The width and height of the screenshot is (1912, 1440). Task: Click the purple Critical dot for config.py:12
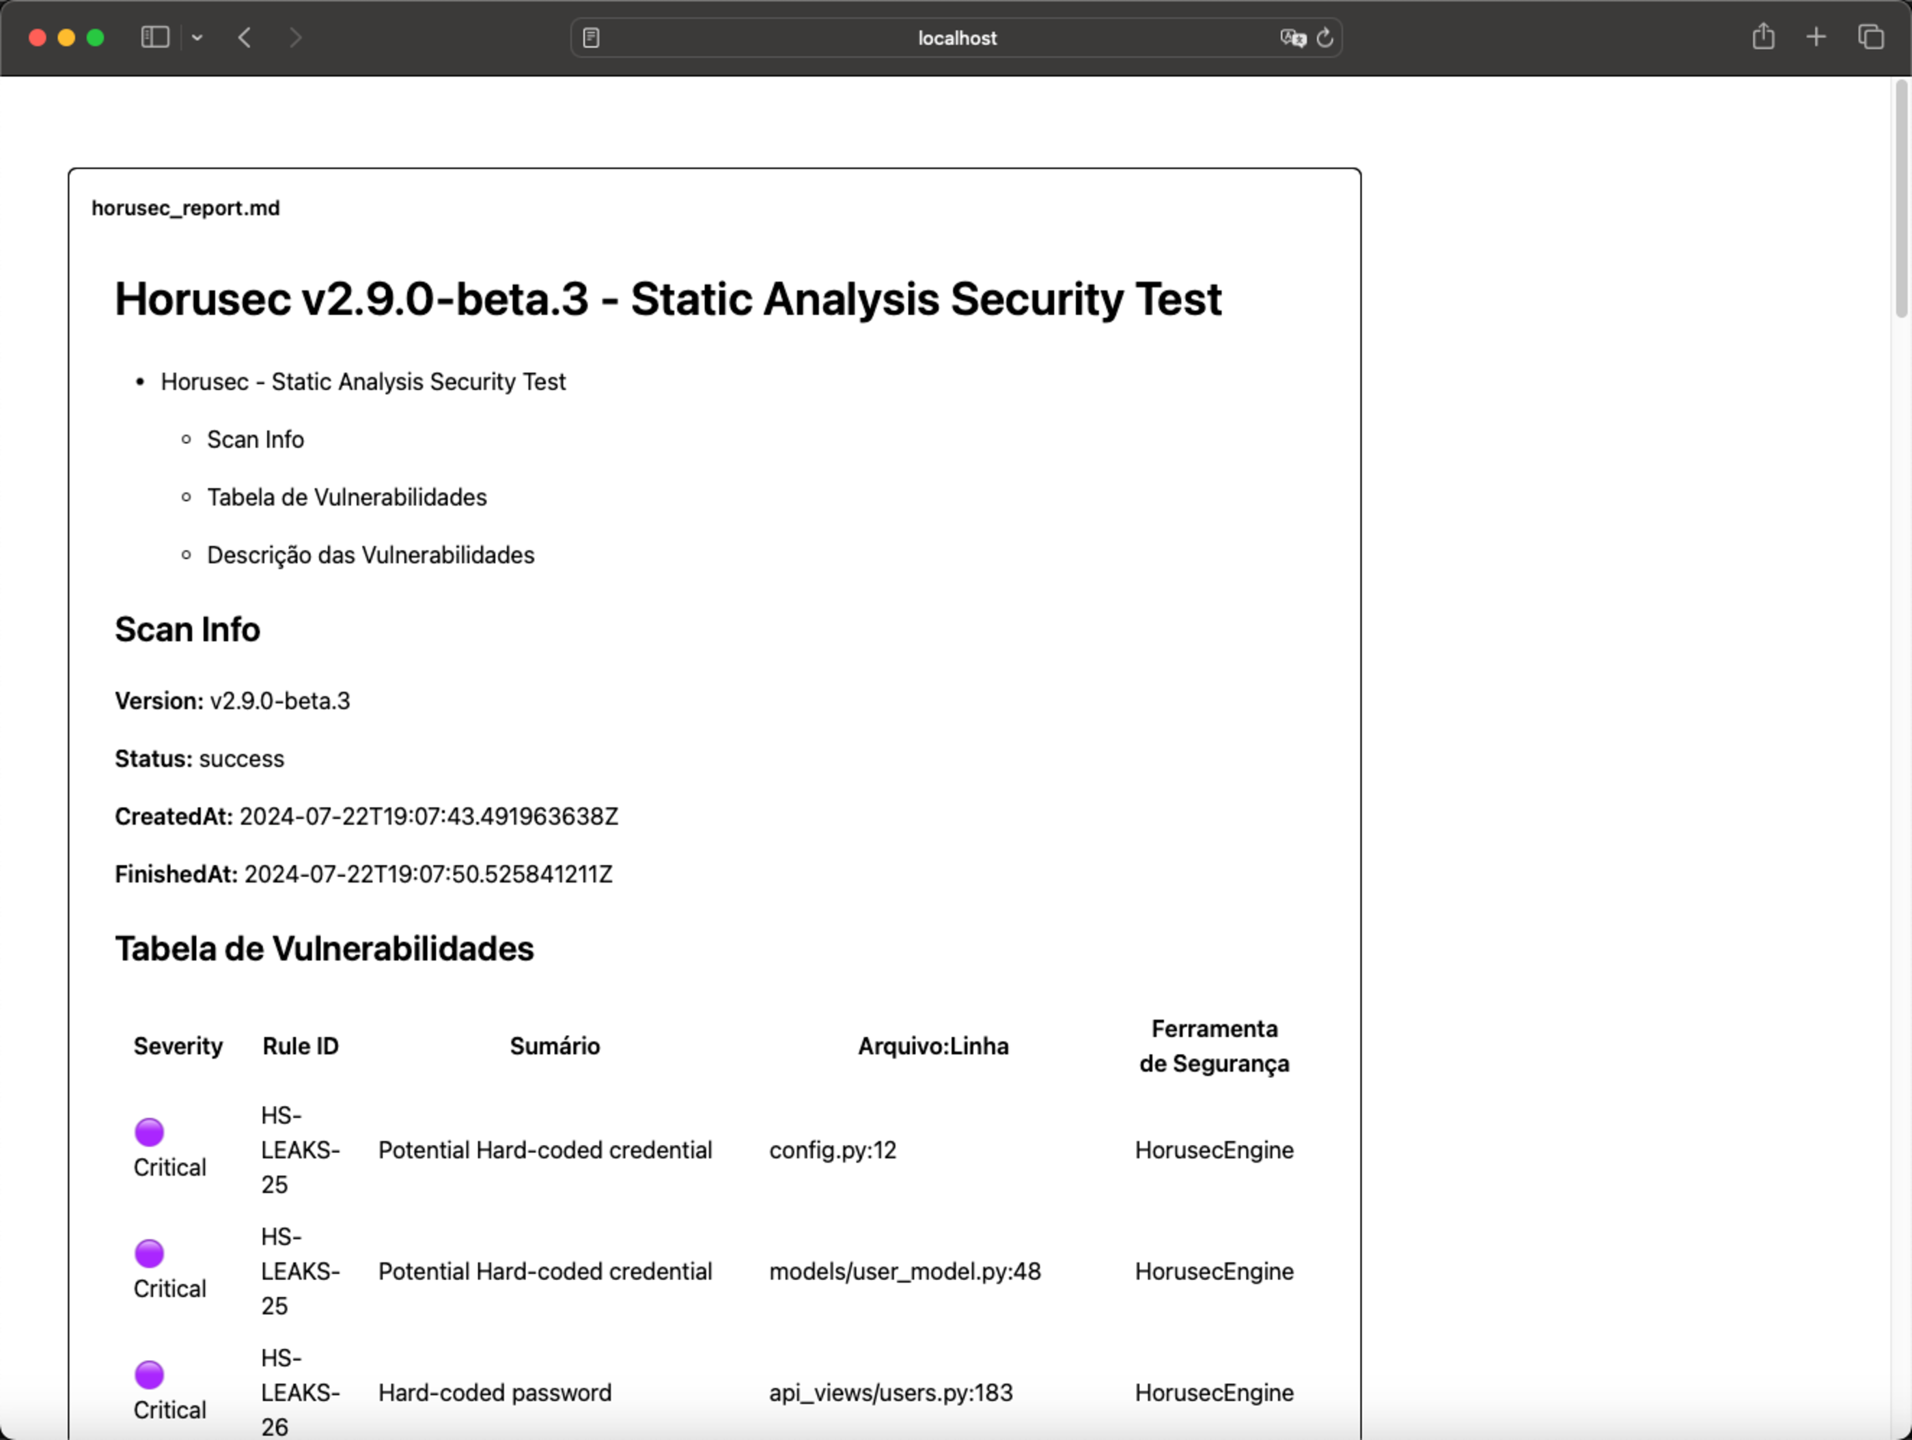[150, 1131]
